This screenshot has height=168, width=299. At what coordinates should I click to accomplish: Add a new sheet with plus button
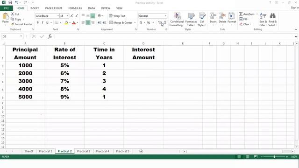click(141, 151)
